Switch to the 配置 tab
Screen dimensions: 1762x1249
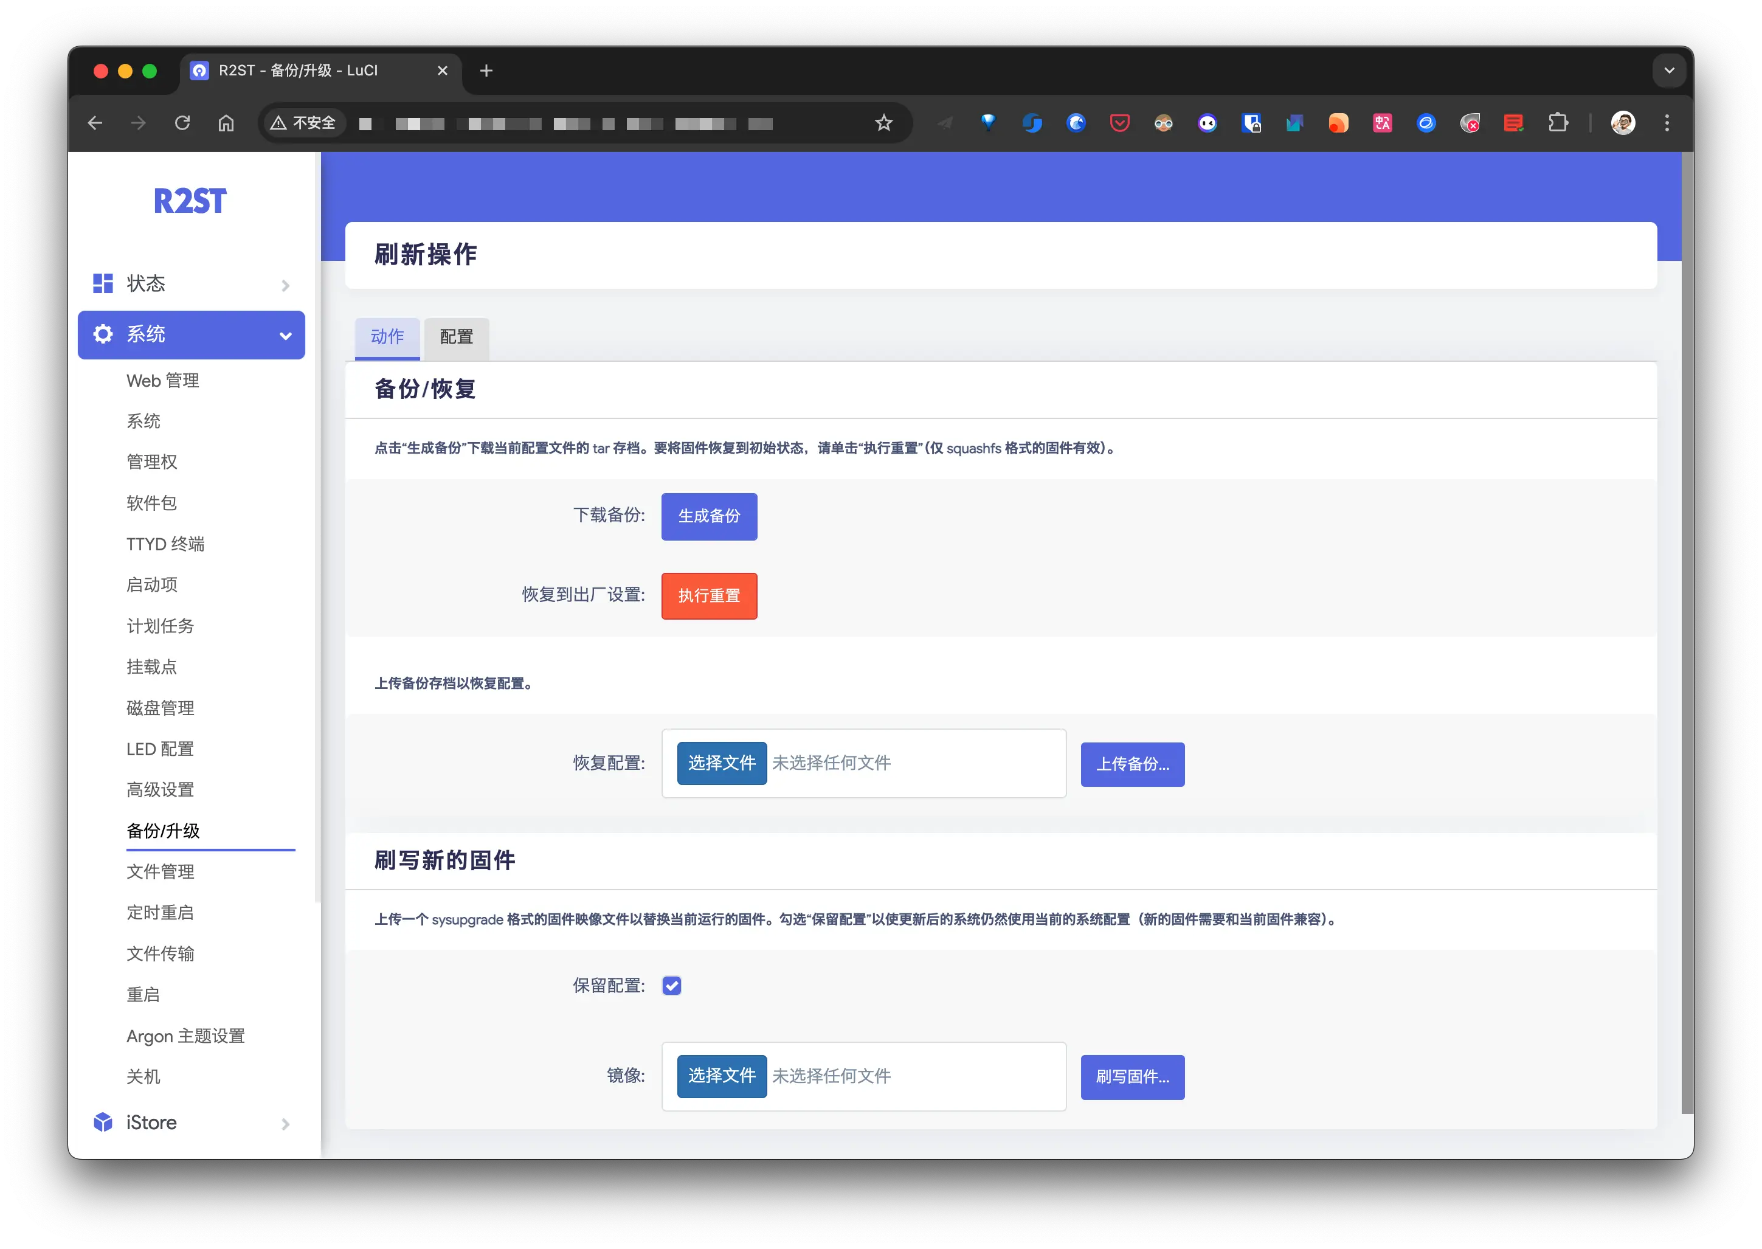pyautogui.click(x=456, y=337)
